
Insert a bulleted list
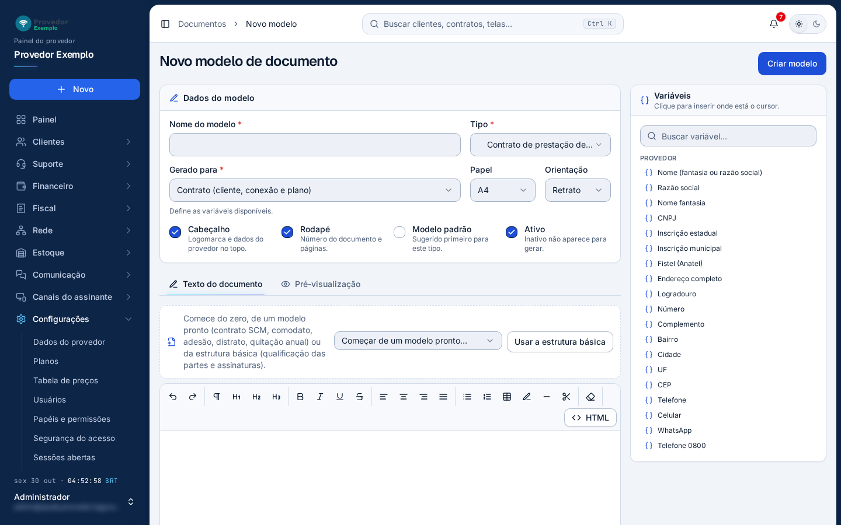click(x=467, y=397)
